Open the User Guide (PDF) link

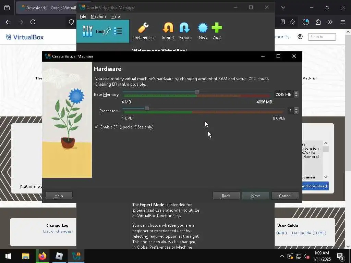282,233
